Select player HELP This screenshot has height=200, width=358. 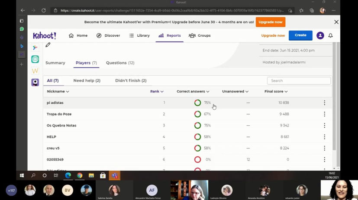tap(52, 137)
